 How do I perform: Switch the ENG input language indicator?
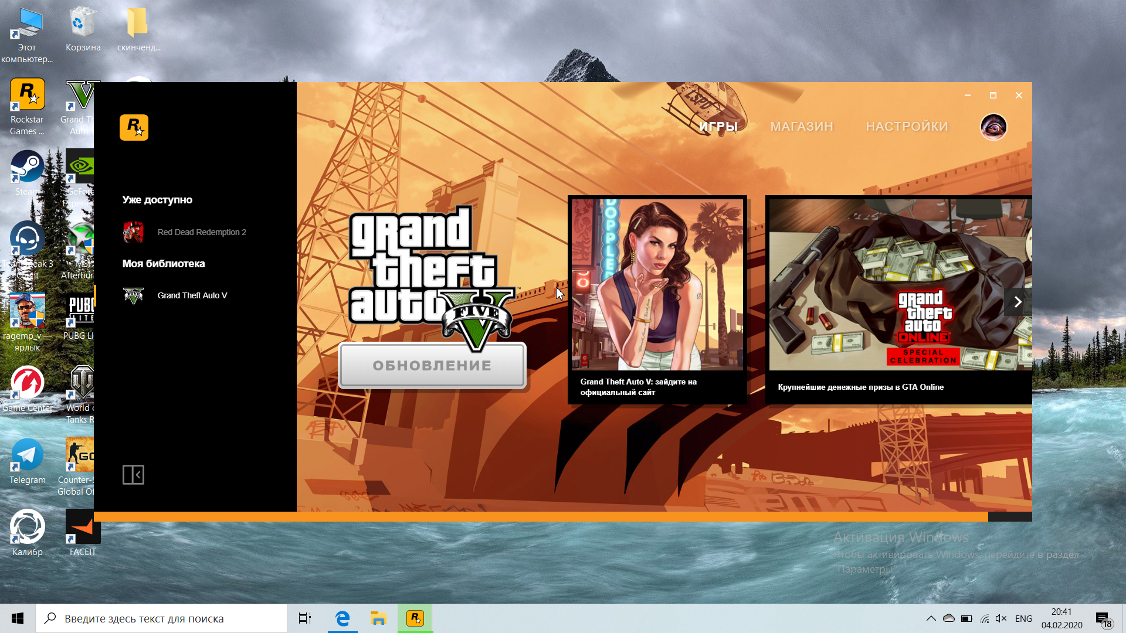[1023, 618]
